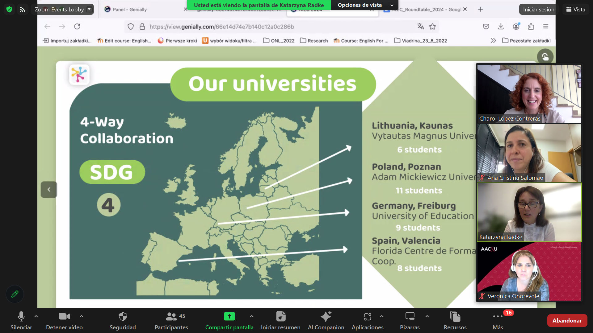This screenshot has width=593, height=333.
Task: Click the site padlock icon
Action: click(142, 27)
